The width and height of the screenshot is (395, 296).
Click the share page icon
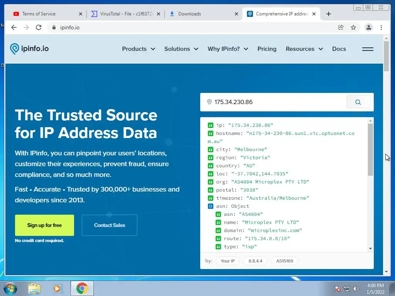[341, 27]
